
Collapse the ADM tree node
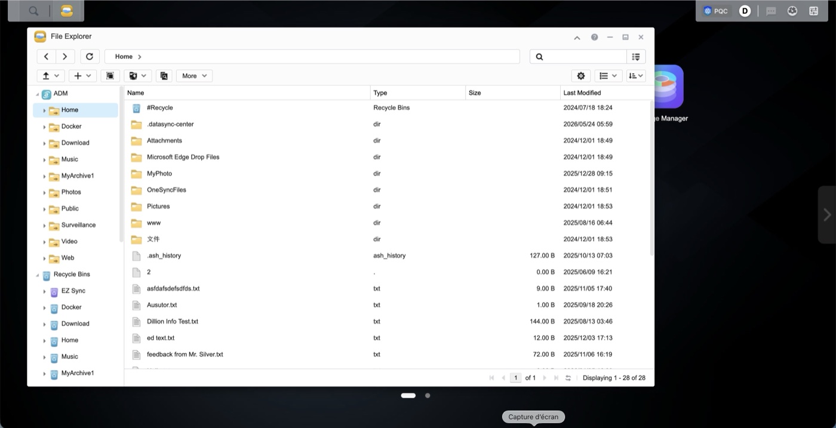[x=37, y=94]
